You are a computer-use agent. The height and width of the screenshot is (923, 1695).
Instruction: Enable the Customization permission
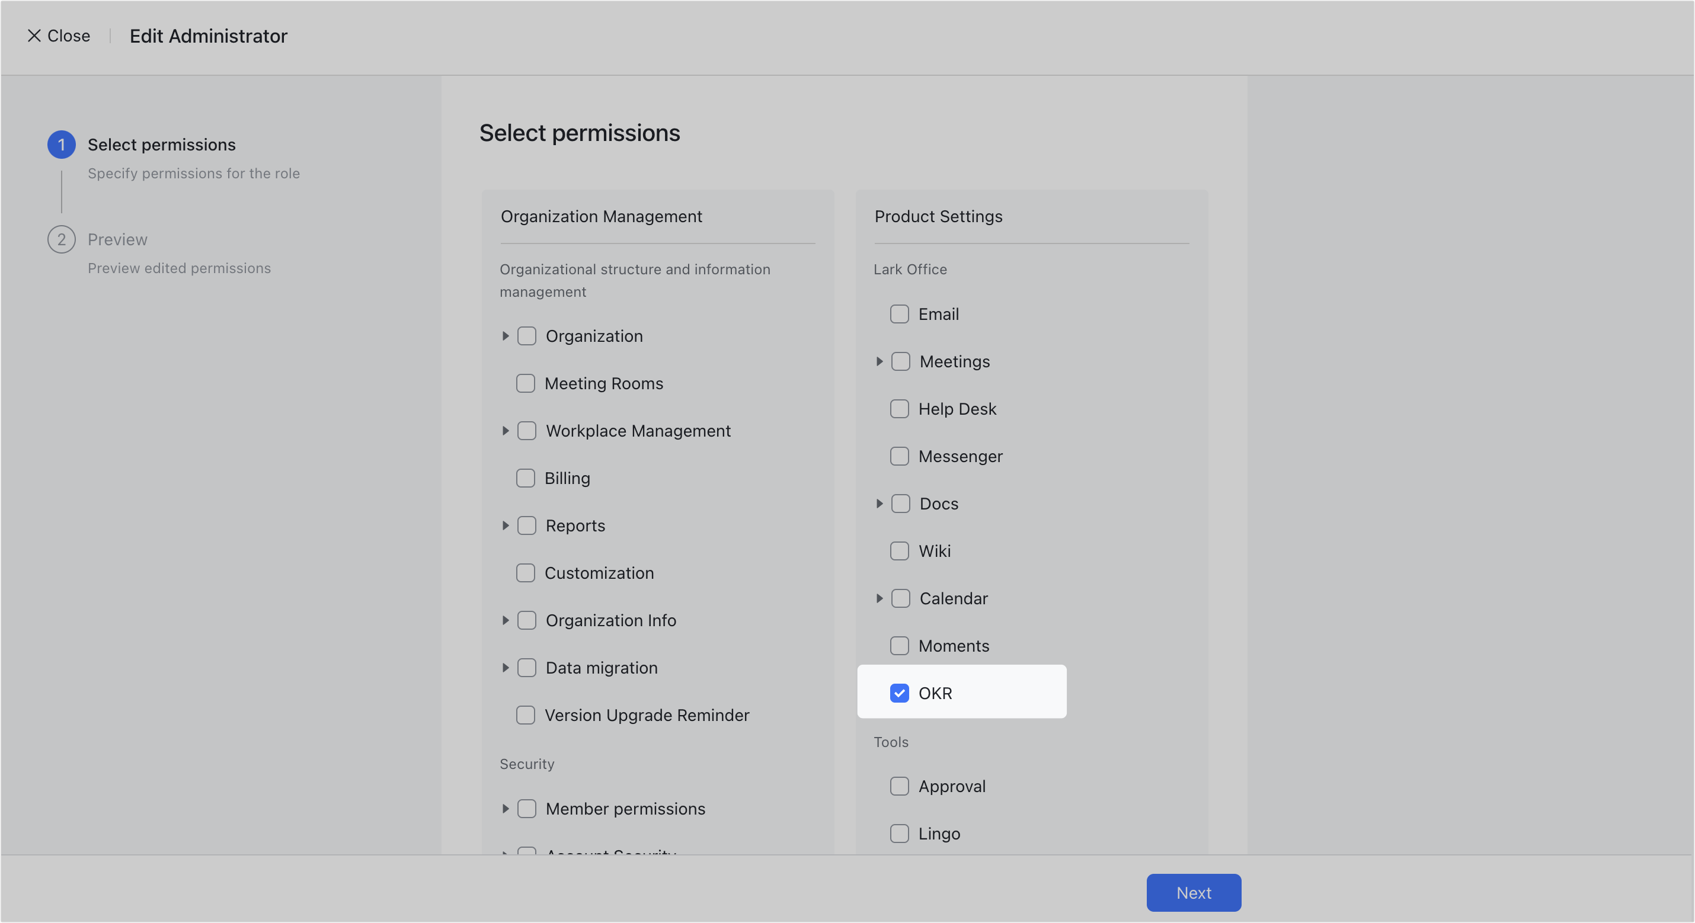pos(526,573)
